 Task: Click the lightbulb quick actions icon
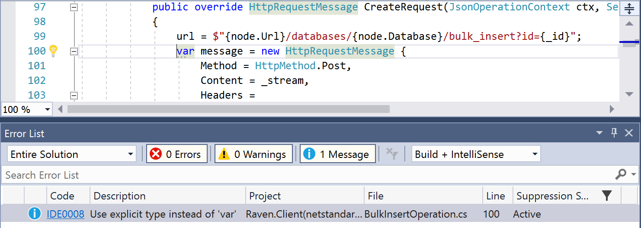(x=53, y=51)
